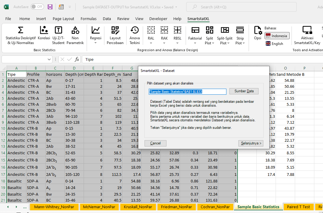Switch language to English
The width and height of the screenshot is (323, 213).
coord(274,44)
